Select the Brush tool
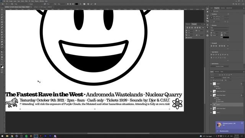This screenshot has height=138, width=245. pyautogui.click(x=2, y=30)
